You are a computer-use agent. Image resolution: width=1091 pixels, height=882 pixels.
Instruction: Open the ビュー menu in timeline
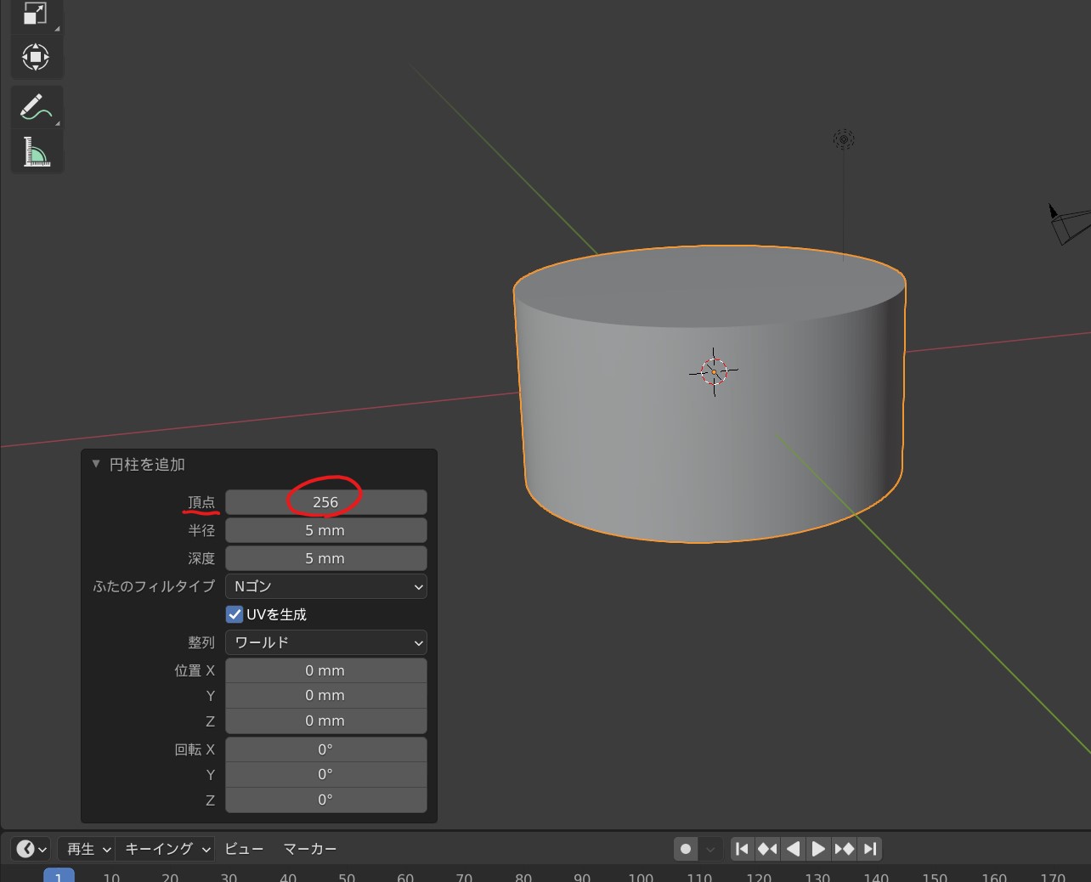244,849
